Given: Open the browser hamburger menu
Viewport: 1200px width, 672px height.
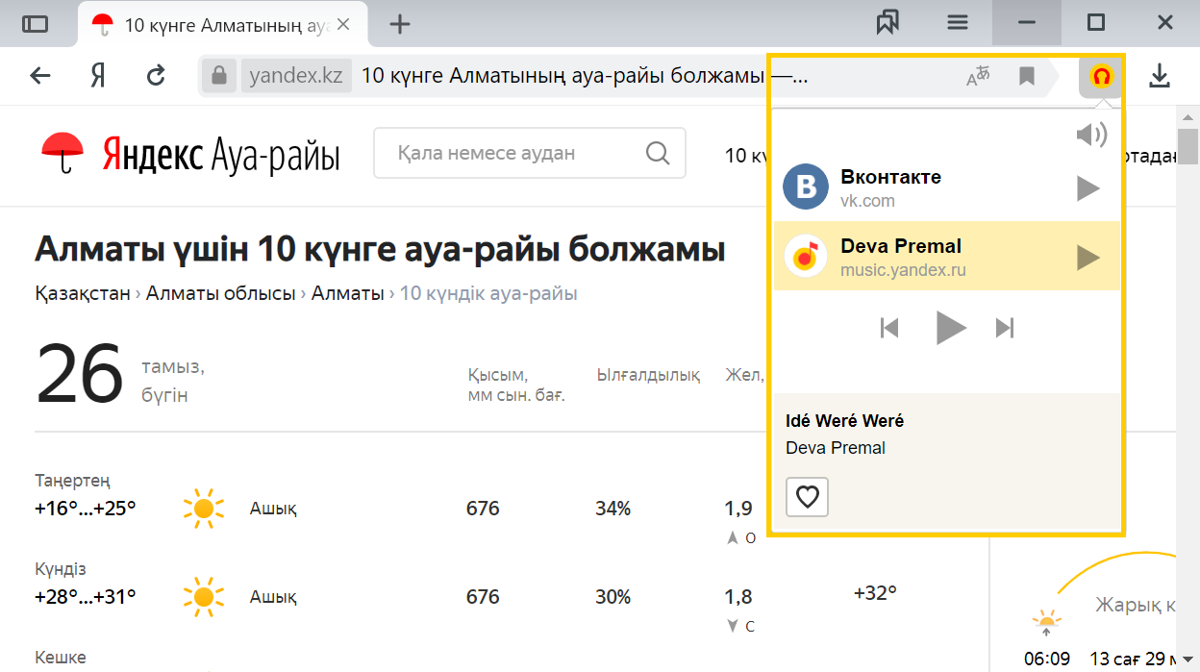Looking at the screenshot, I should 958,23.
